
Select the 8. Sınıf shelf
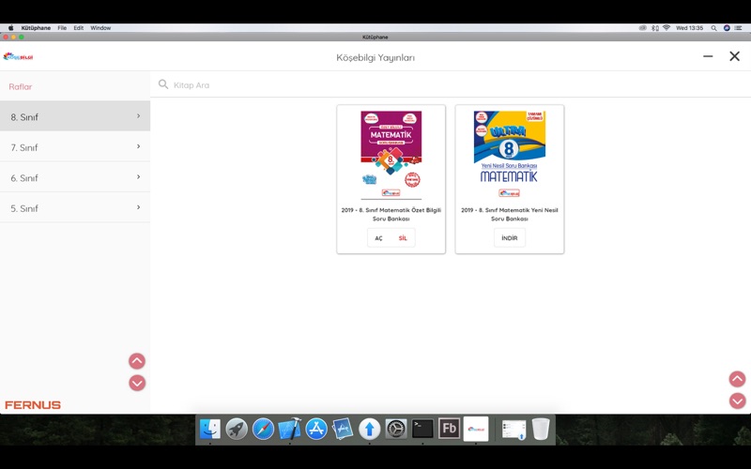click(75, 116)
